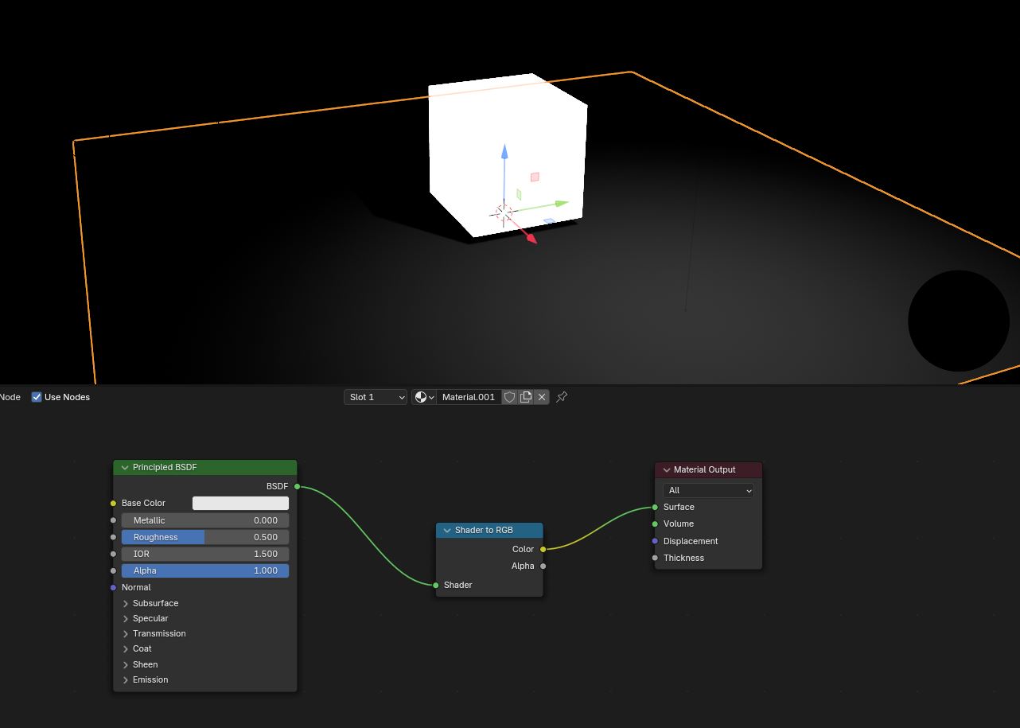Viewport: 1020px width, 728px height.
Task: Click the Alpha slider
Action: click(205, 570)
